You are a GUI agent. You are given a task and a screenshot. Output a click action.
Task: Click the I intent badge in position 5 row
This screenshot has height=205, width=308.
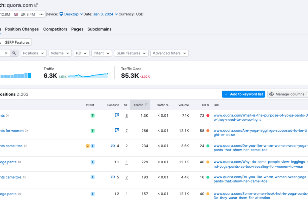point(93,177)
